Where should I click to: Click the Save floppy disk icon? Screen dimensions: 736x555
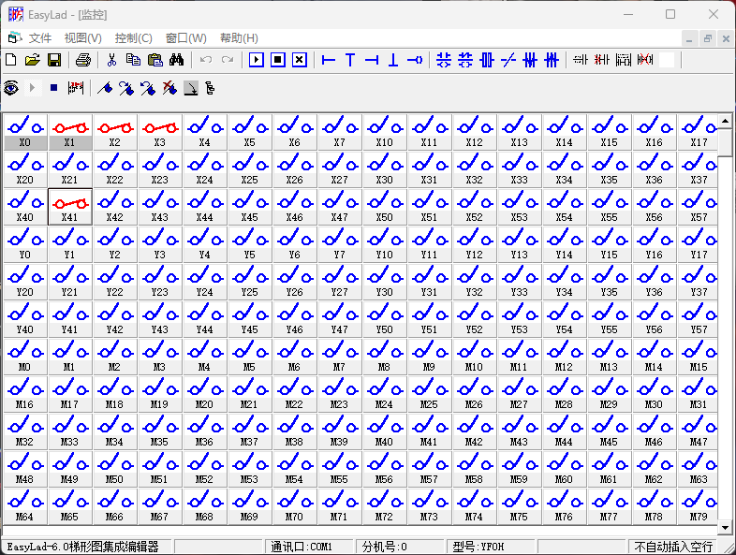pyautogui.click(x=54, y=60)
